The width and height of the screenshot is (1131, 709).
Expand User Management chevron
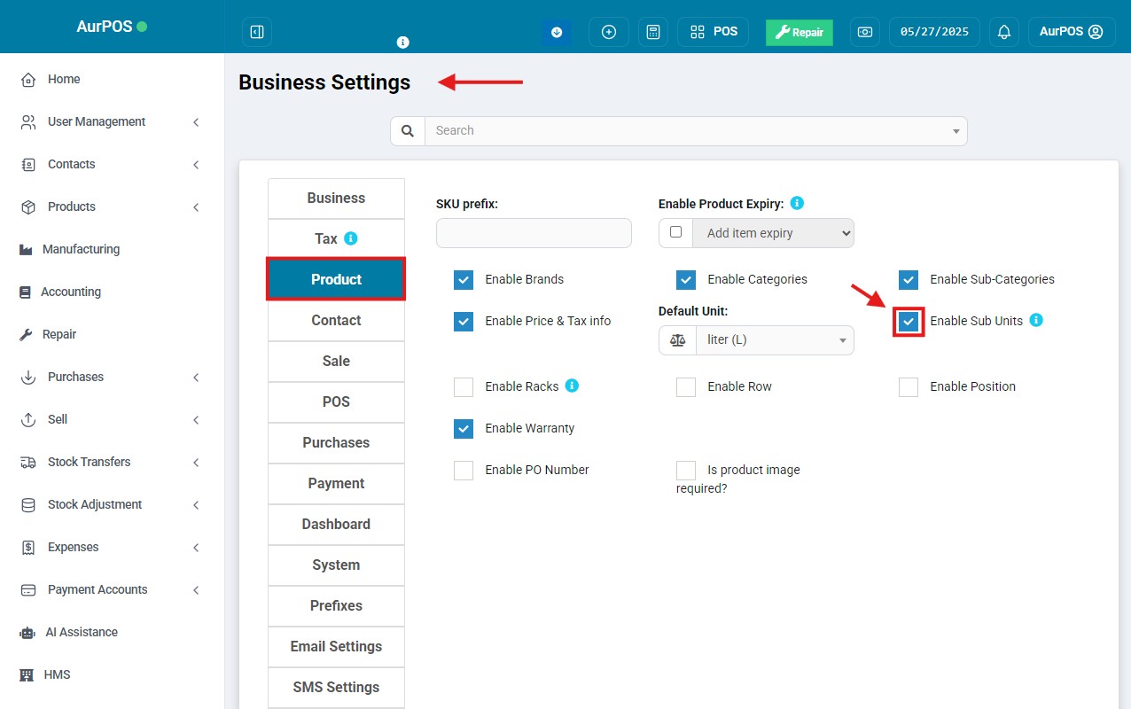point(196,122)
